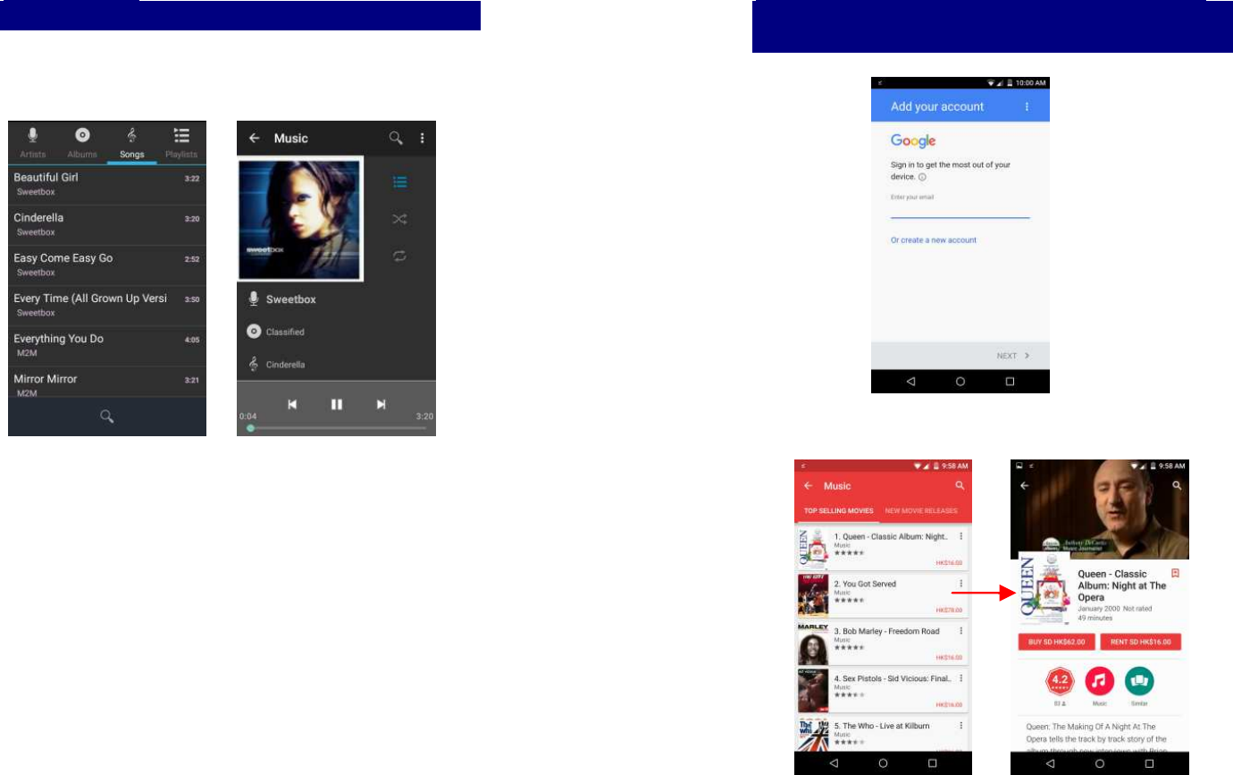The width and height of the screenshot is (1233, 775).
Task: Switch to the NEW MOVIE RELEASES tab
Action: click(x=921, y=511)
